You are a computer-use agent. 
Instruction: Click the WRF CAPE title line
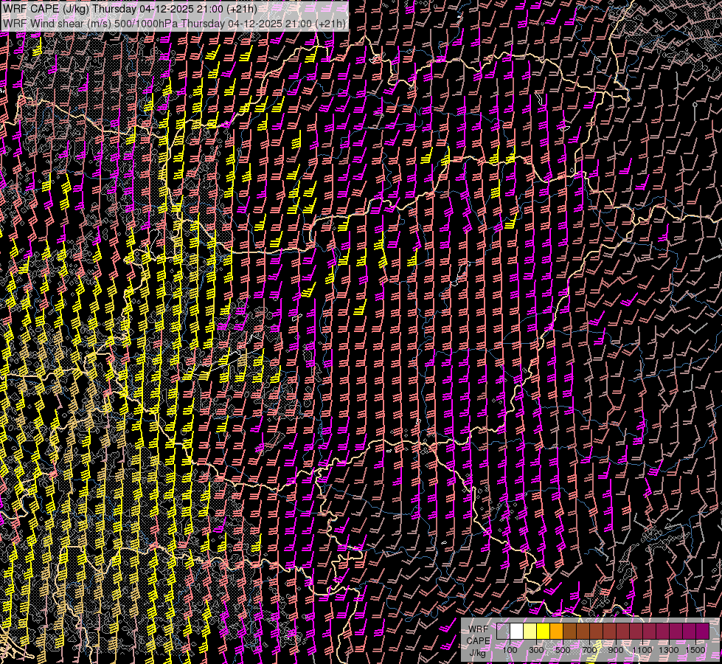point(130,9)
